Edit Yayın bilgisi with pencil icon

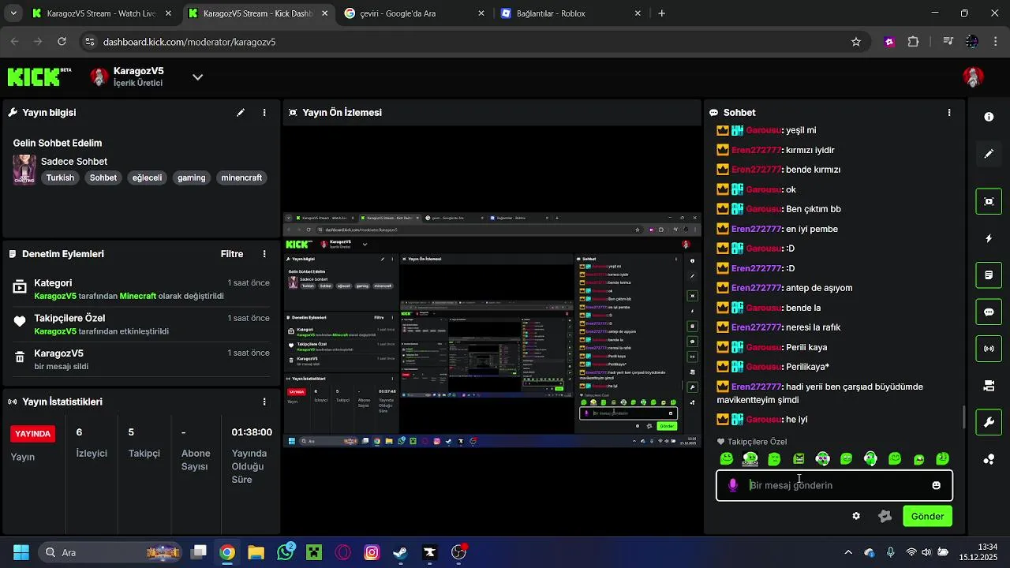(x=241, y=113)
